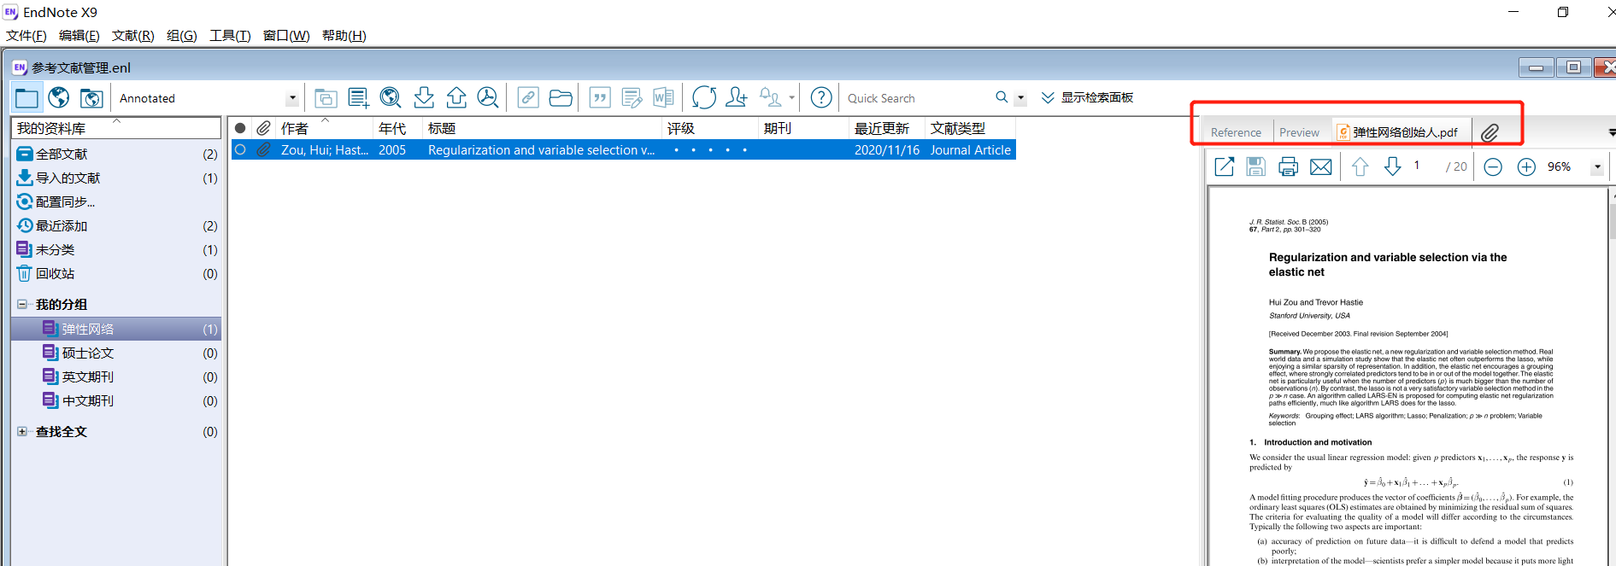Go to next PDF page arrow
Screen dimensions: 1616x566
[x=1393, y=166]
